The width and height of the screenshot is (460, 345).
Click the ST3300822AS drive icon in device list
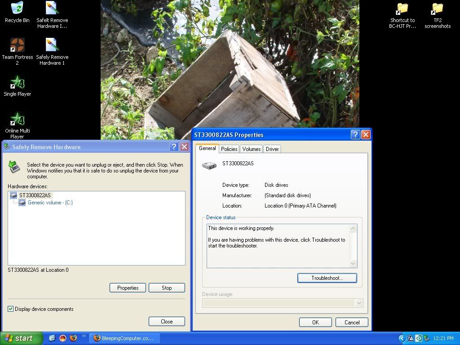point(13,195)
